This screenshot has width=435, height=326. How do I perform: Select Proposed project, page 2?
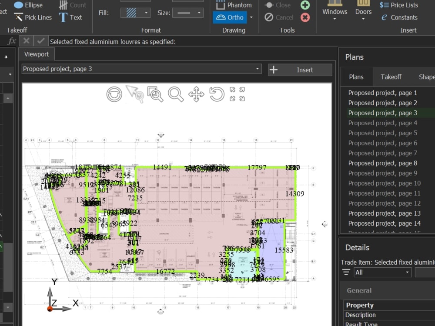(382, 103)
